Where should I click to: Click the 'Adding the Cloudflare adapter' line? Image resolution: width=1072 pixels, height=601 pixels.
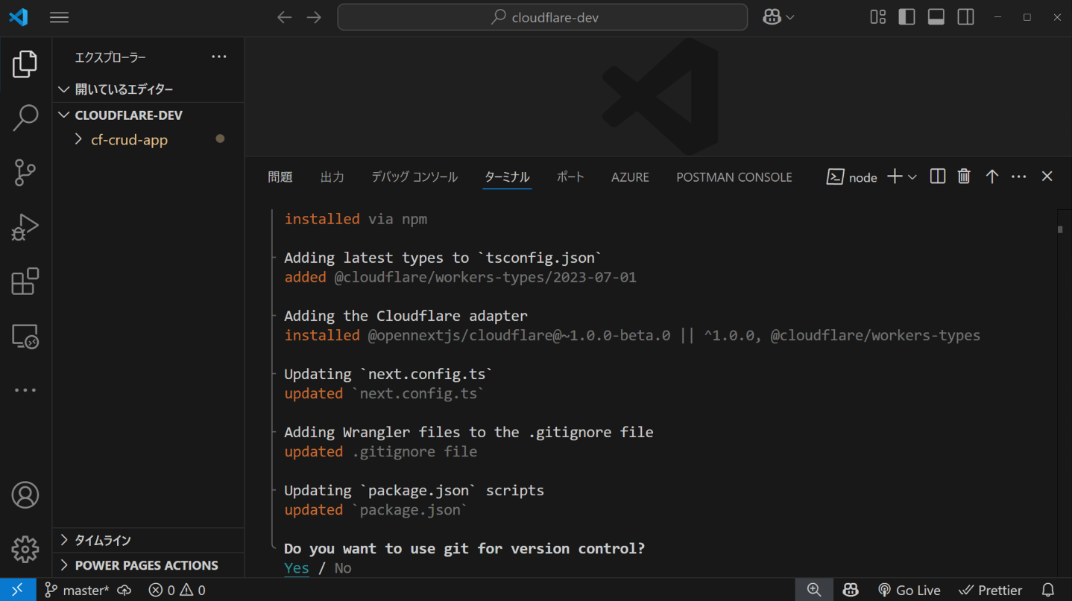(406, 316)
